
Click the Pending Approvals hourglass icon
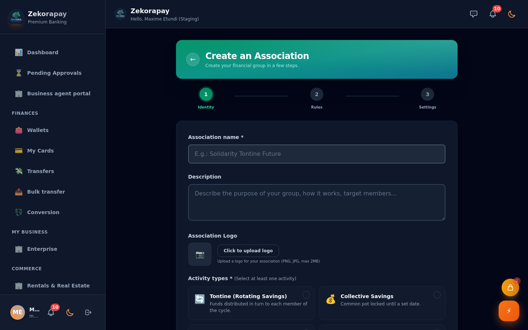click(x=19, y=73)
